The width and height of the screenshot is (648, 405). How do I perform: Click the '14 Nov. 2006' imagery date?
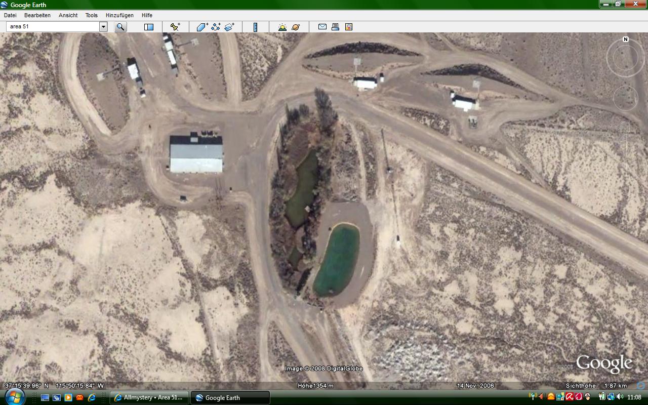(475, 386)
